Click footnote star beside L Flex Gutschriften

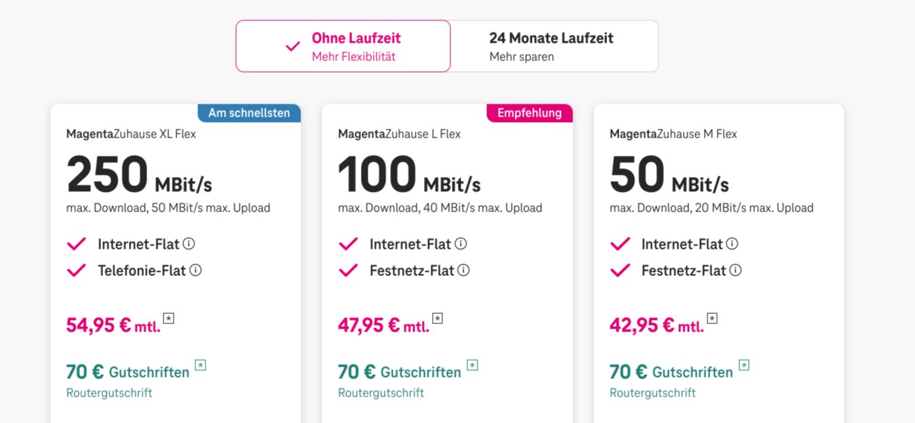[472, 365]
